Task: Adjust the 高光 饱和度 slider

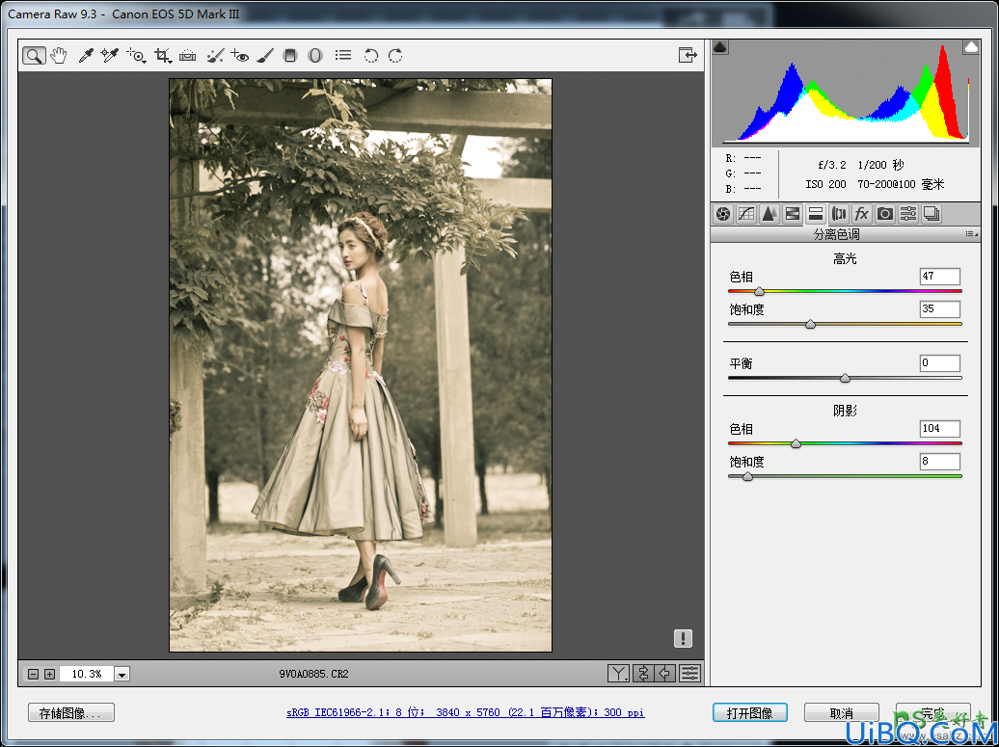Action: click(810, 324)
